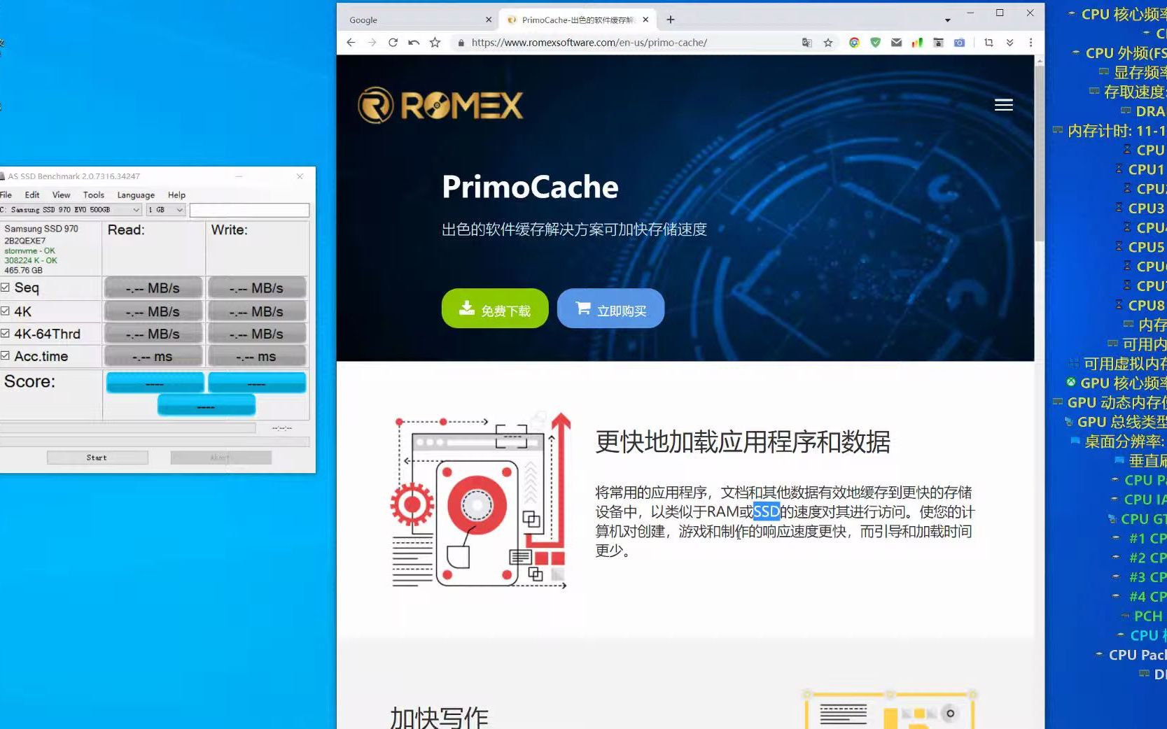Switch to the Google browser tab

tap(392, 19)
